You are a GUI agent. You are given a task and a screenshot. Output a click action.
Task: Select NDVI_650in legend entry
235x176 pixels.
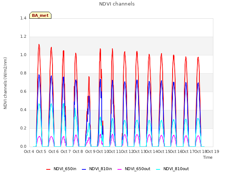point(61,169)
